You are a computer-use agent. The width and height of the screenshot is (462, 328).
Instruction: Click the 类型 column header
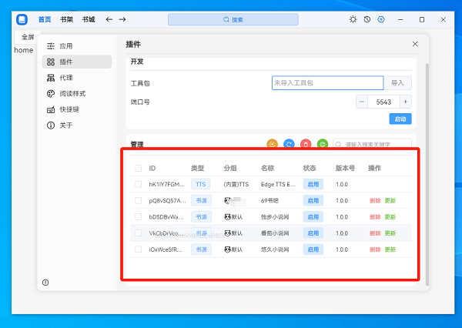pyautogui.click(x=197, y=168)
